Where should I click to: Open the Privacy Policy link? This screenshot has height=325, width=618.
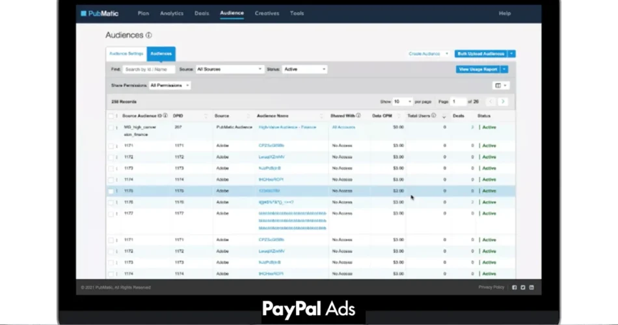click(491, 287)
